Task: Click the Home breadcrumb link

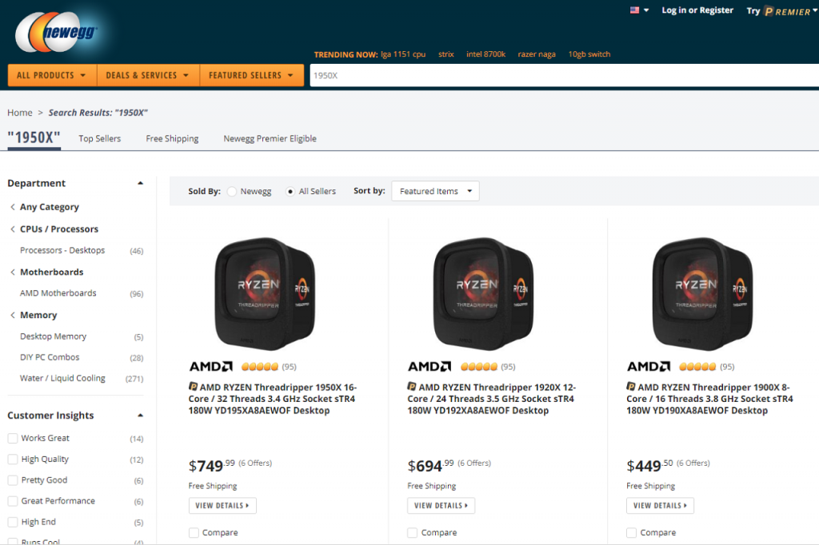Action: [20, 112]
